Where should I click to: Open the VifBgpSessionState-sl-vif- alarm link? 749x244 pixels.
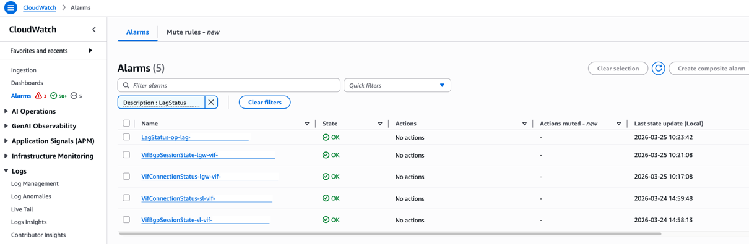tap(176, 220)
